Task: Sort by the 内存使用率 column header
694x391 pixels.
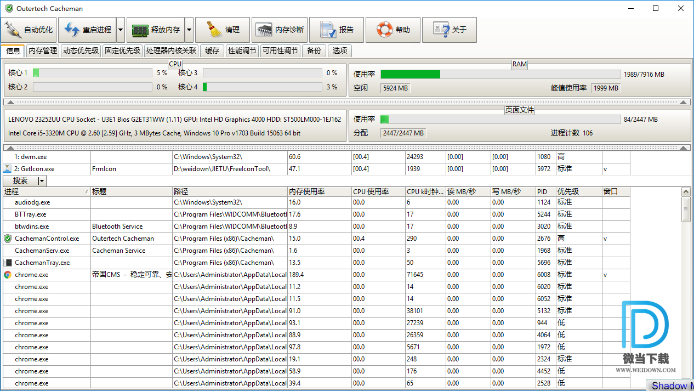Action: pyautogui.click(x=320, y=191)
